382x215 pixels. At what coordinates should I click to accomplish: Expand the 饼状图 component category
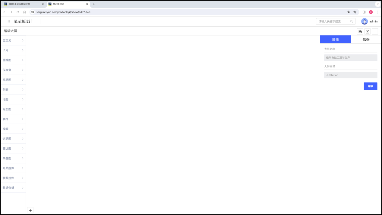(13, 139)
